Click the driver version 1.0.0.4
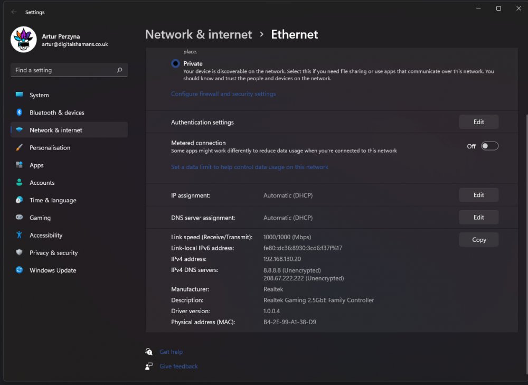 pos(271,311)
